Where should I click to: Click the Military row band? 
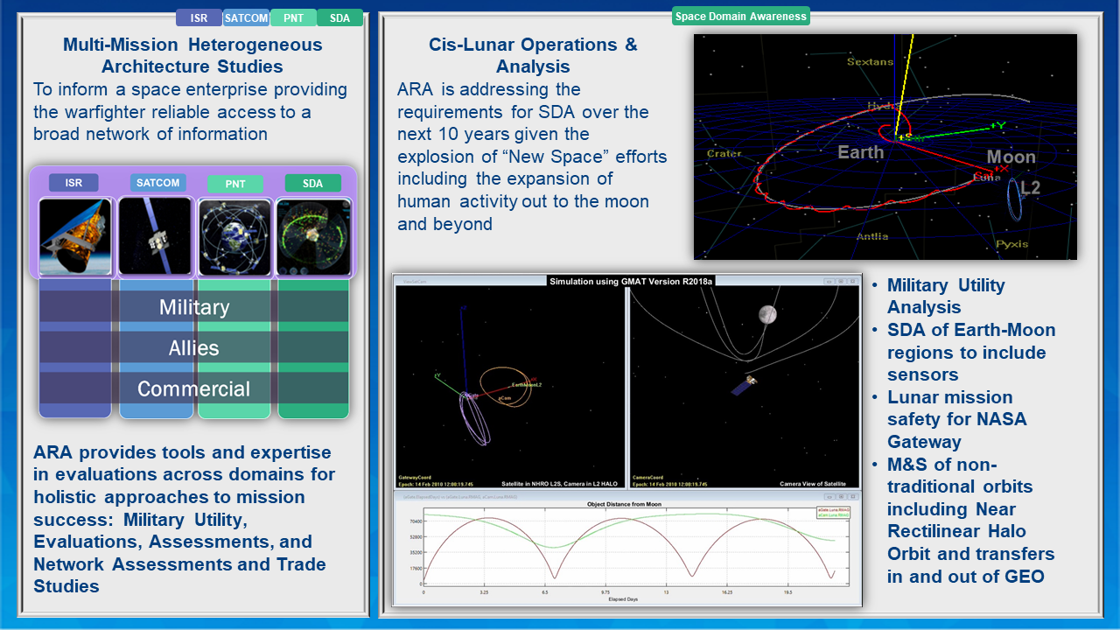194,307
